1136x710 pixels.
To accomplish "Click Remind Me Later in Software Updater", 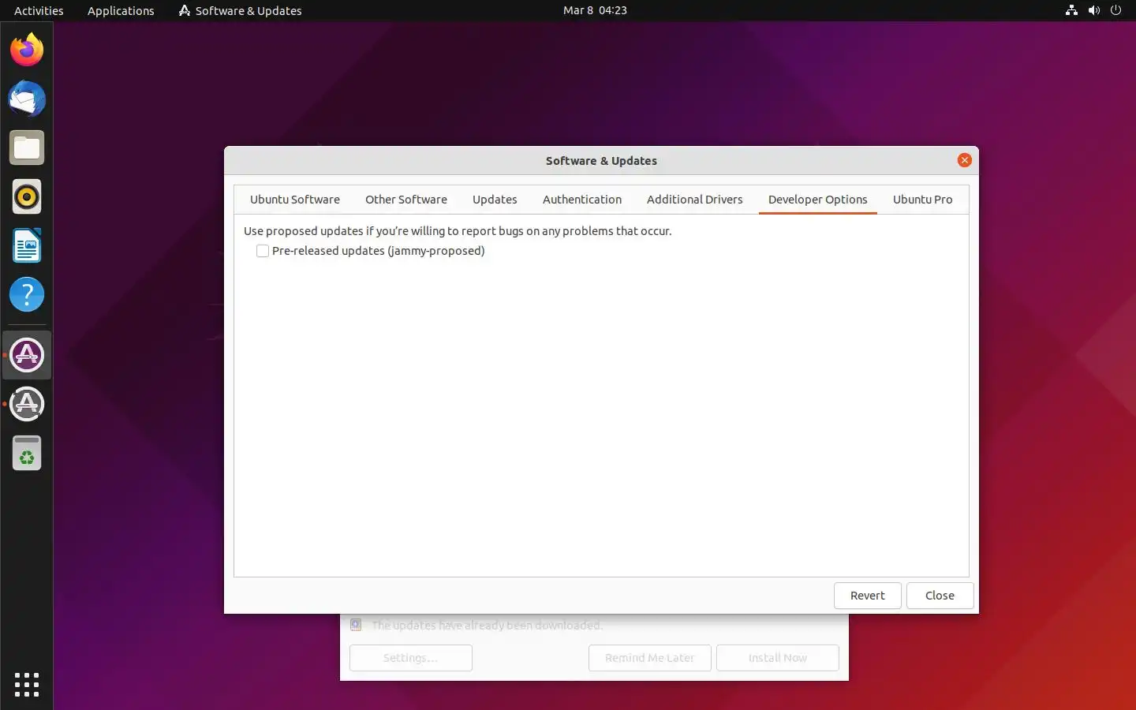I will click(x=650, y=658).
